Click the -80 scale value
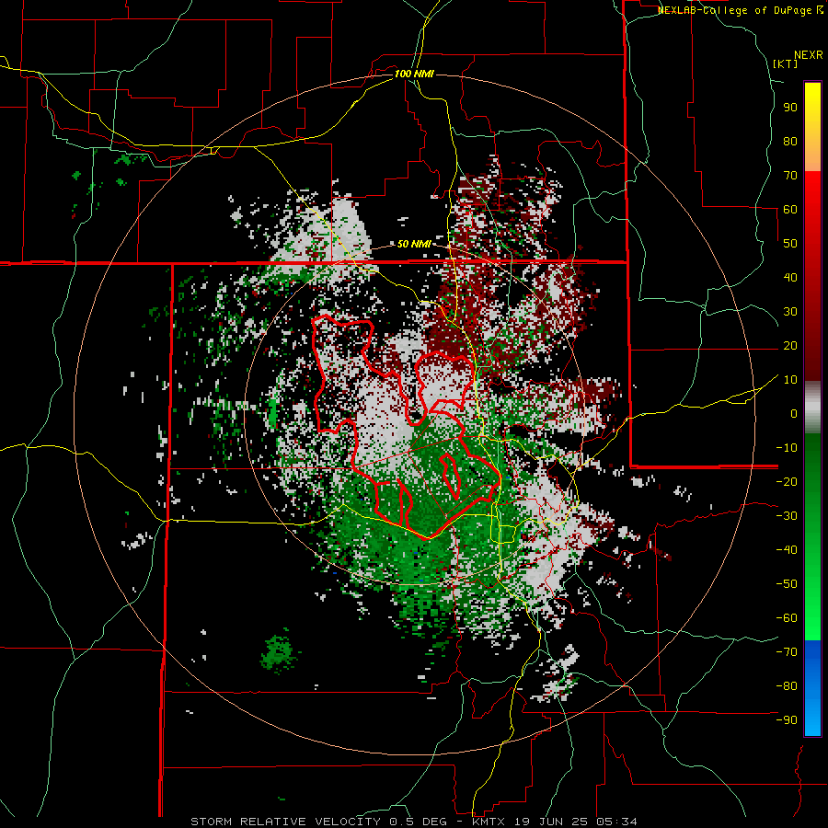This screenshot has width=828, height=828. click(x=787, y=686)
